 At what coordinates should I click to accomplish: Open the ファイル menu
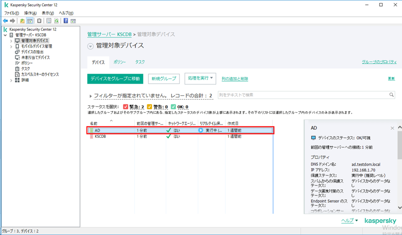click(x=12, y=13)
